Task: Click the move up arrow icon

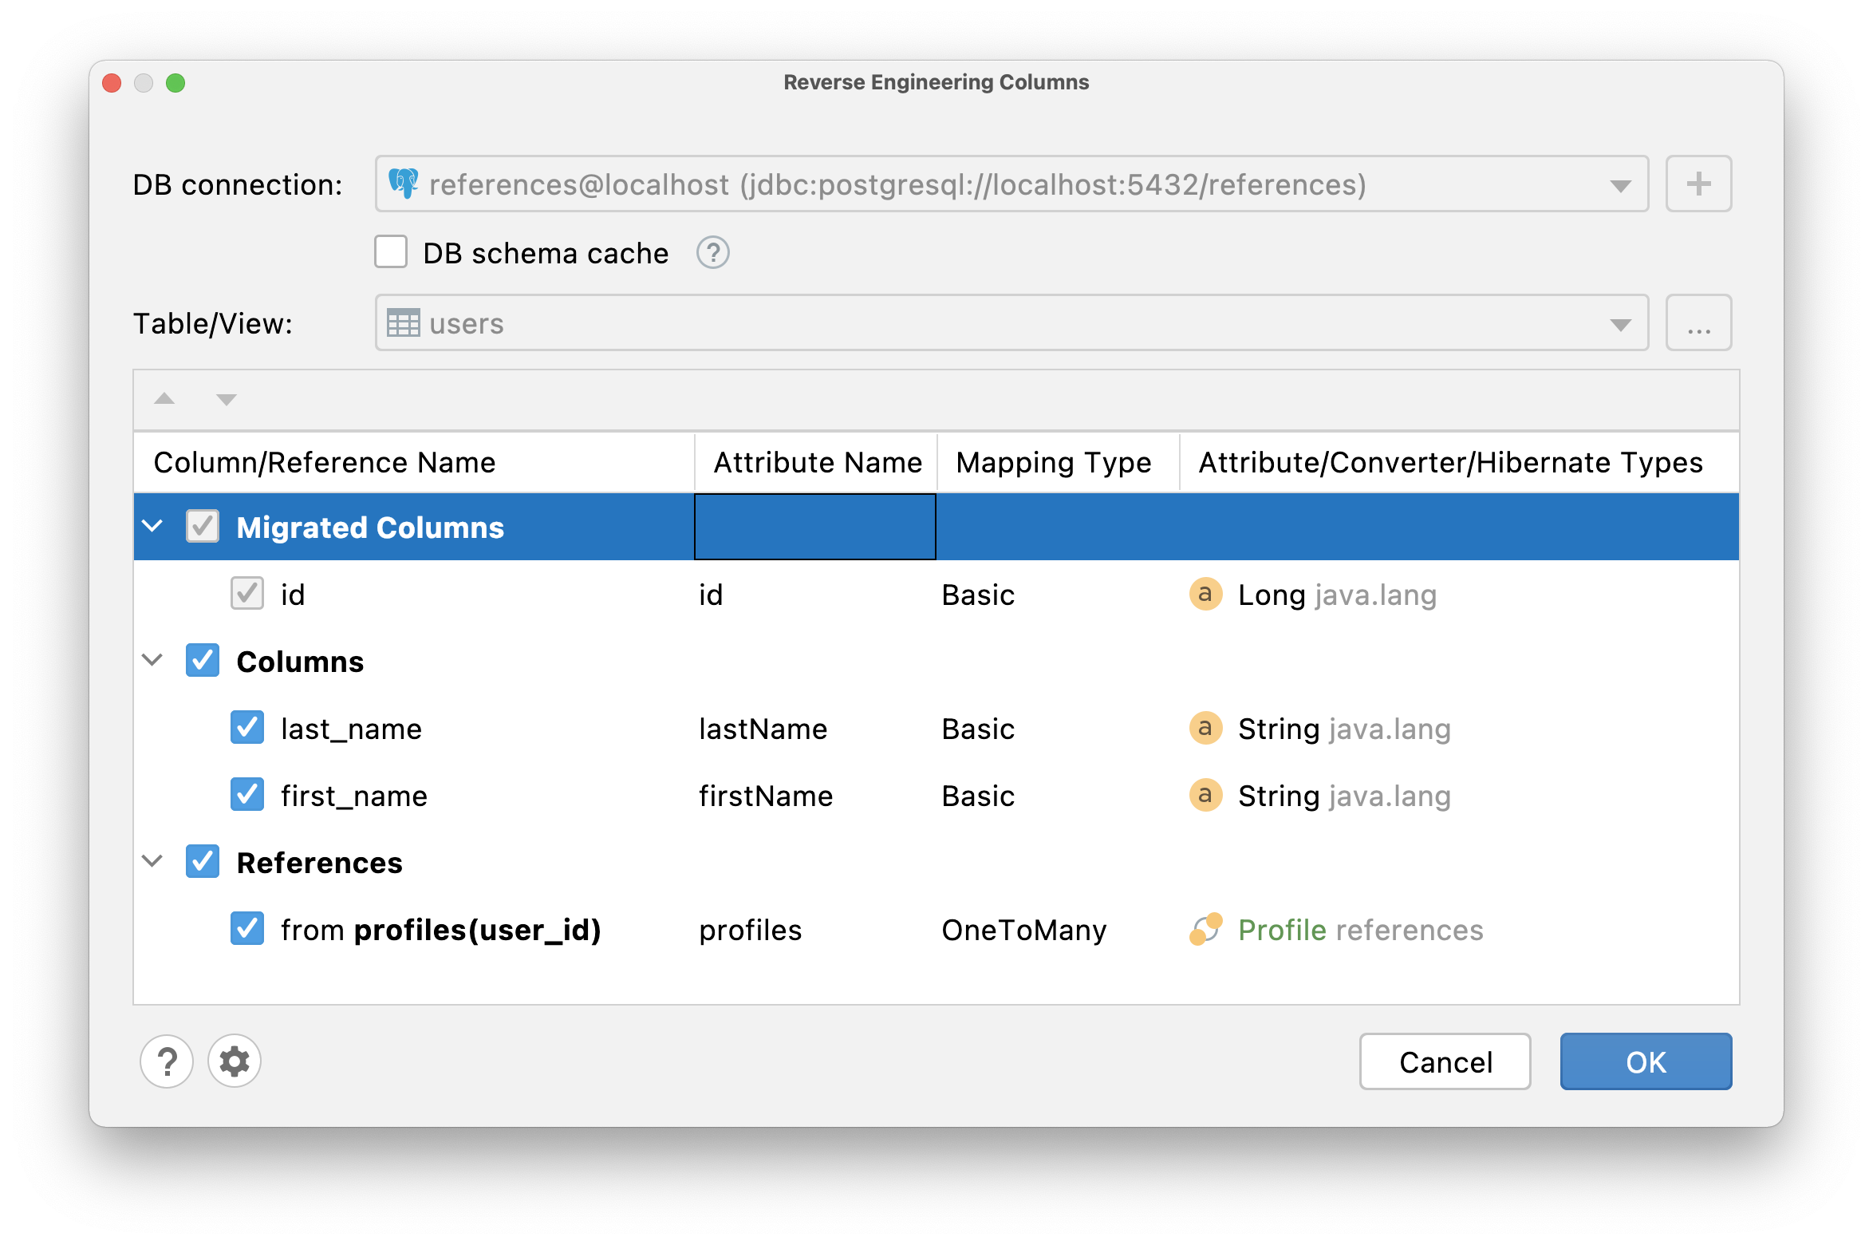Action: (x=164, y=399)
